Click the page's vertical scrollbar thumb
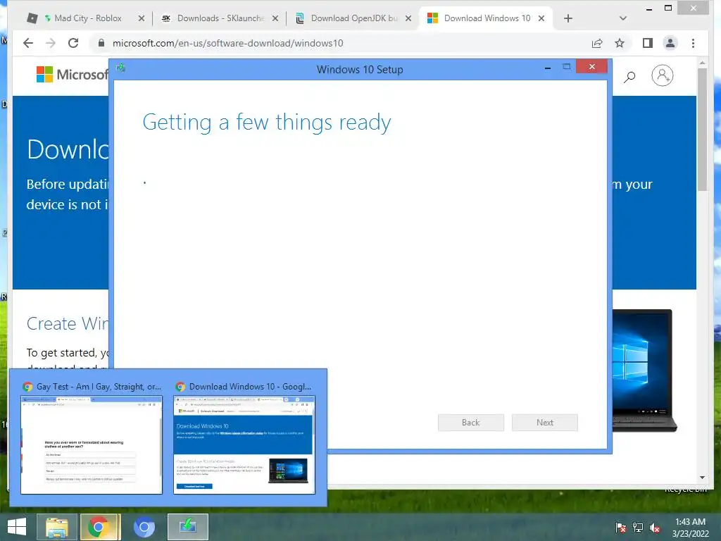This screenshot has width=721, height=541. (702, 129)
